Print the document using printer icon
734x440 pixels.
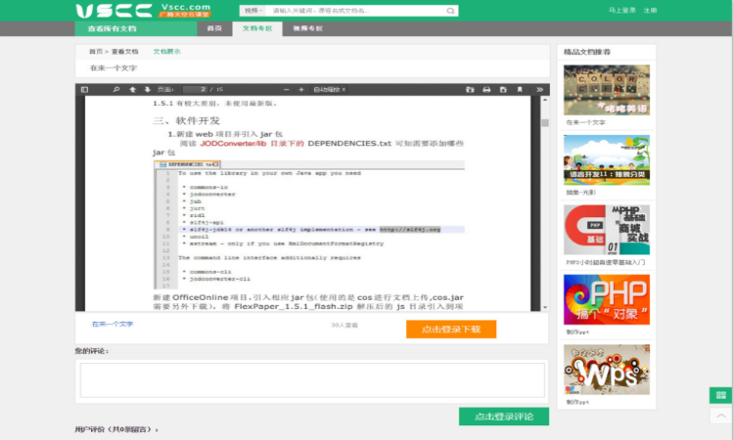tap(486, 89)
